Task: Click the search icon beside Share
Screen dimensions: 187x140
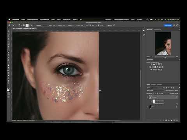Action: coord(174,25)
